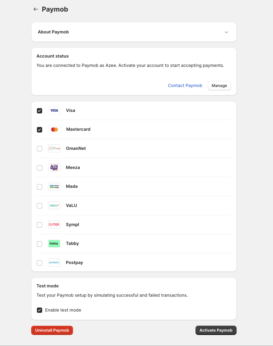
Task: Click the Mastercard logo icon
Action: coord(54,129)
